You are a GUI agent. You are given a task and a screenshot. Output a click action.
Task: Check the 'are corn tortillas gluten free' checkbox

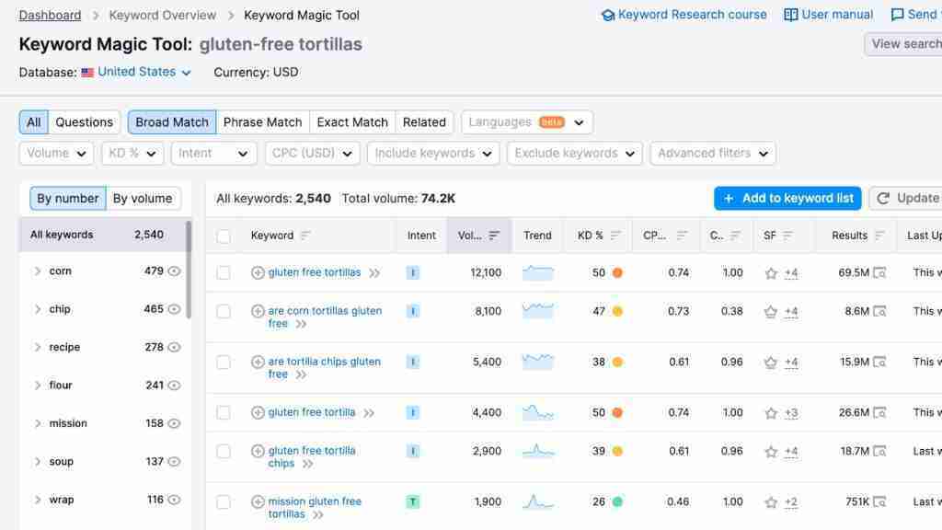pos(224,311)
